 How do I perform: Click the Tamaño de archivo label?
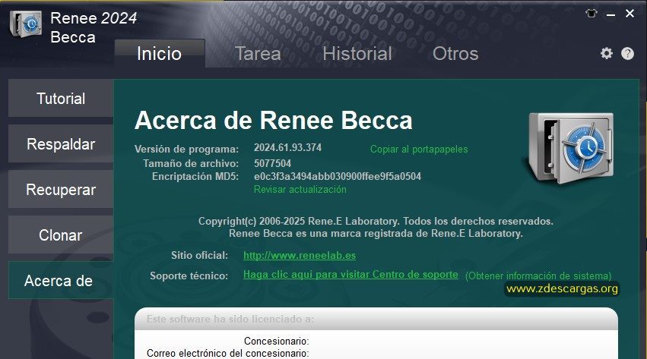pos(191,163)
